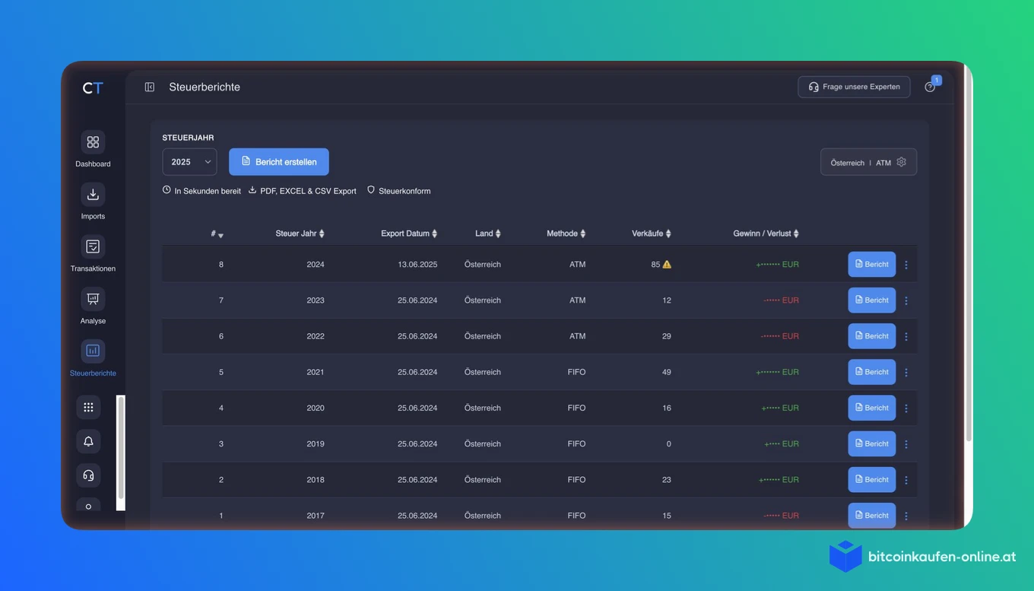Open Transaktionen sidebar icon

click(93, 246)
